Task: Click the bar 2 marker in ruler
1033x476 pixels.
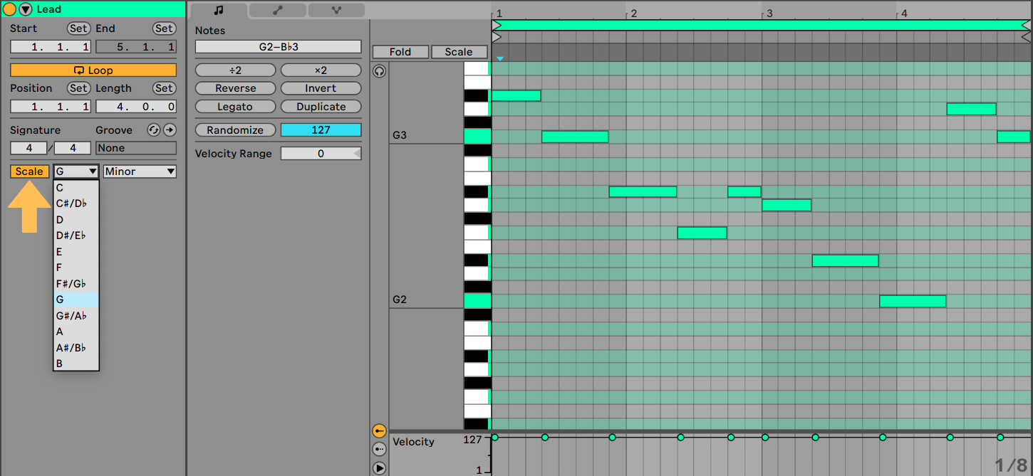Action: 634,14
